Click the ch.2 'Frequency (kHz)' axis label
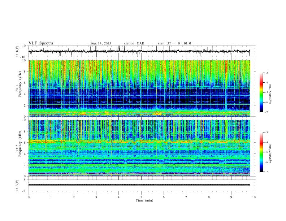This screenshot has width=286, height=221. pos(20,144)
